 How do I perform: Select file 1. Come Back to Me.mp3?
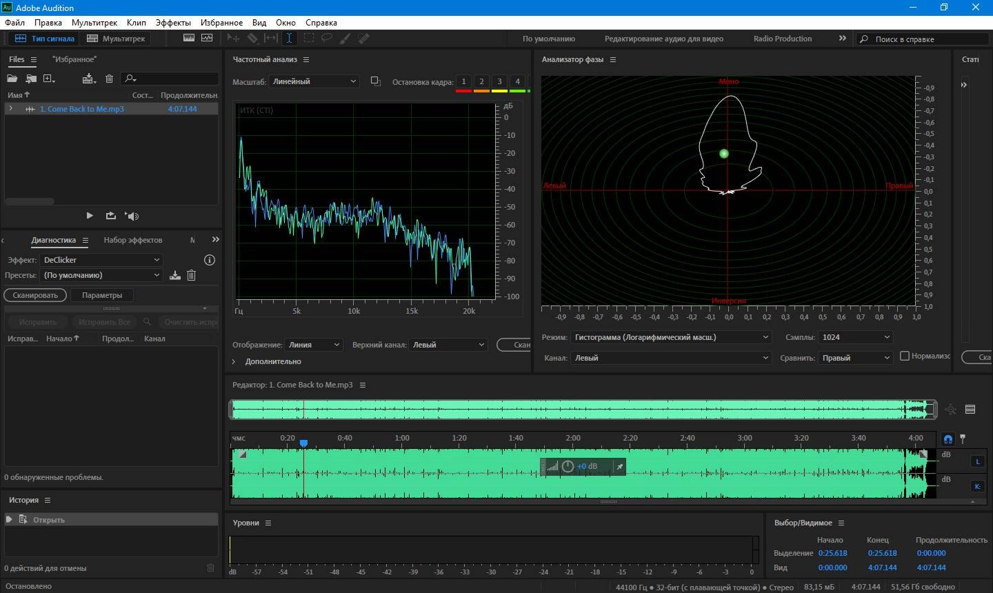click(81, 109)
